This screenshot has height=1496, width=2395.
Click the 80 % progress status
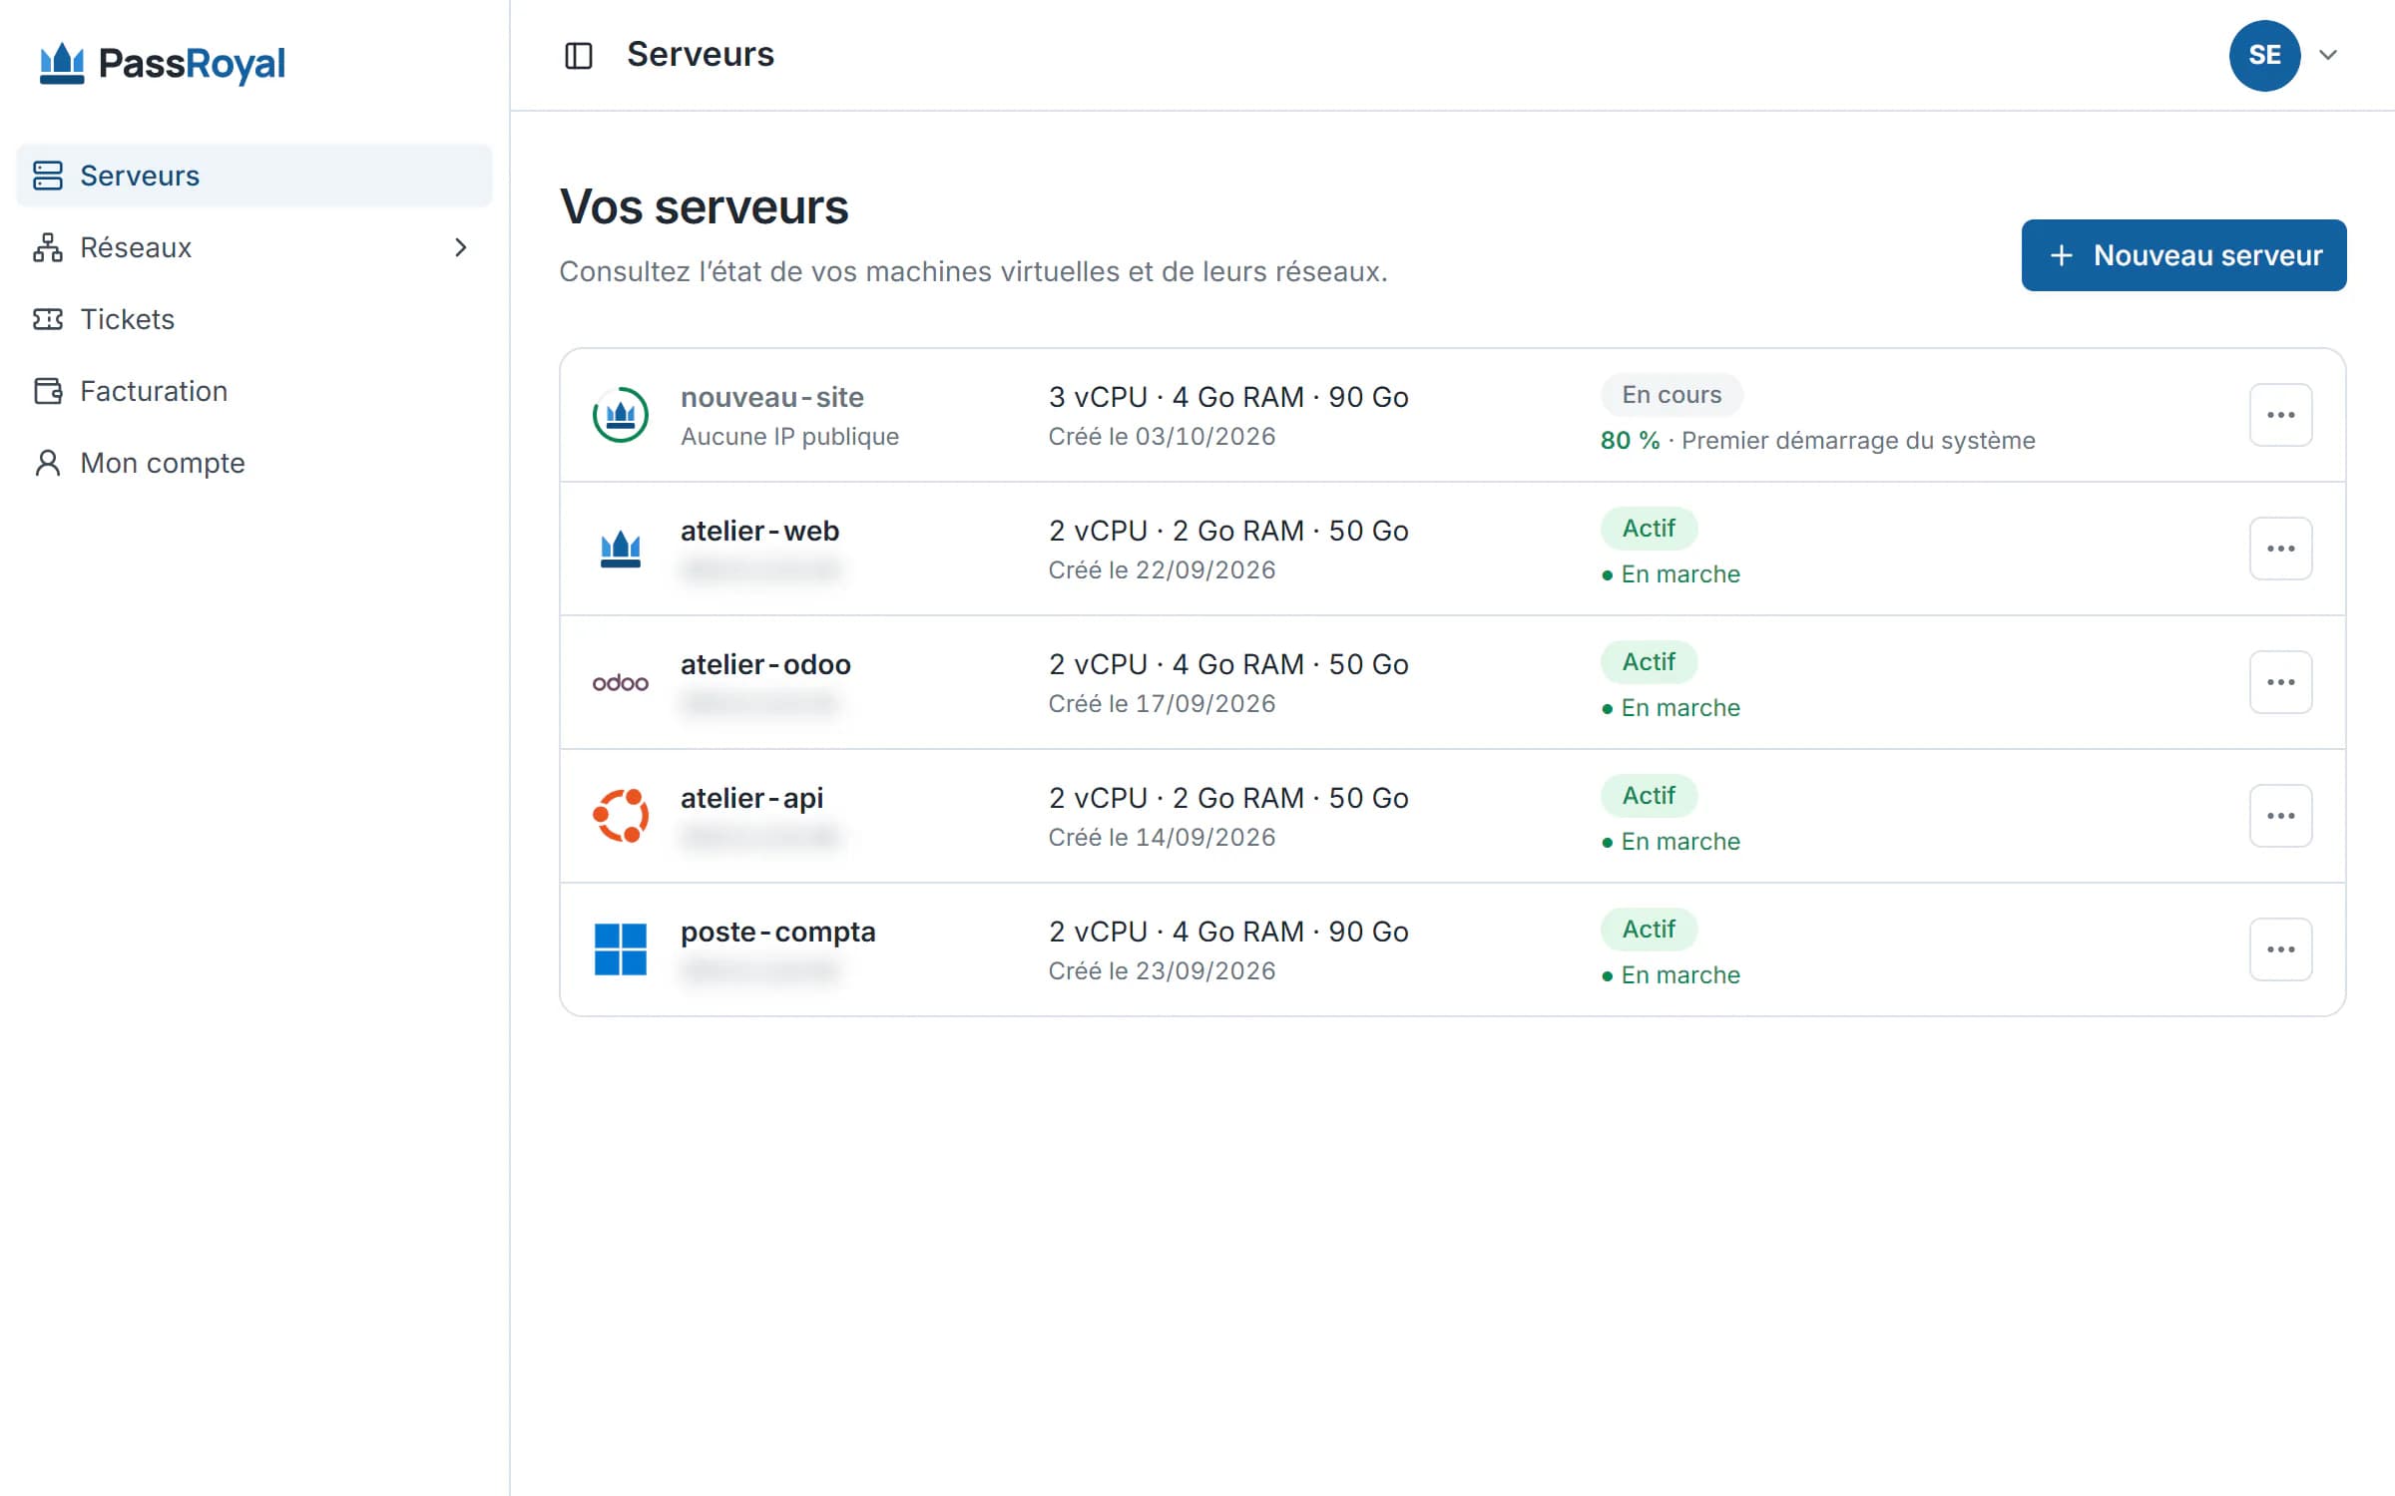[x=1631, y=441]
